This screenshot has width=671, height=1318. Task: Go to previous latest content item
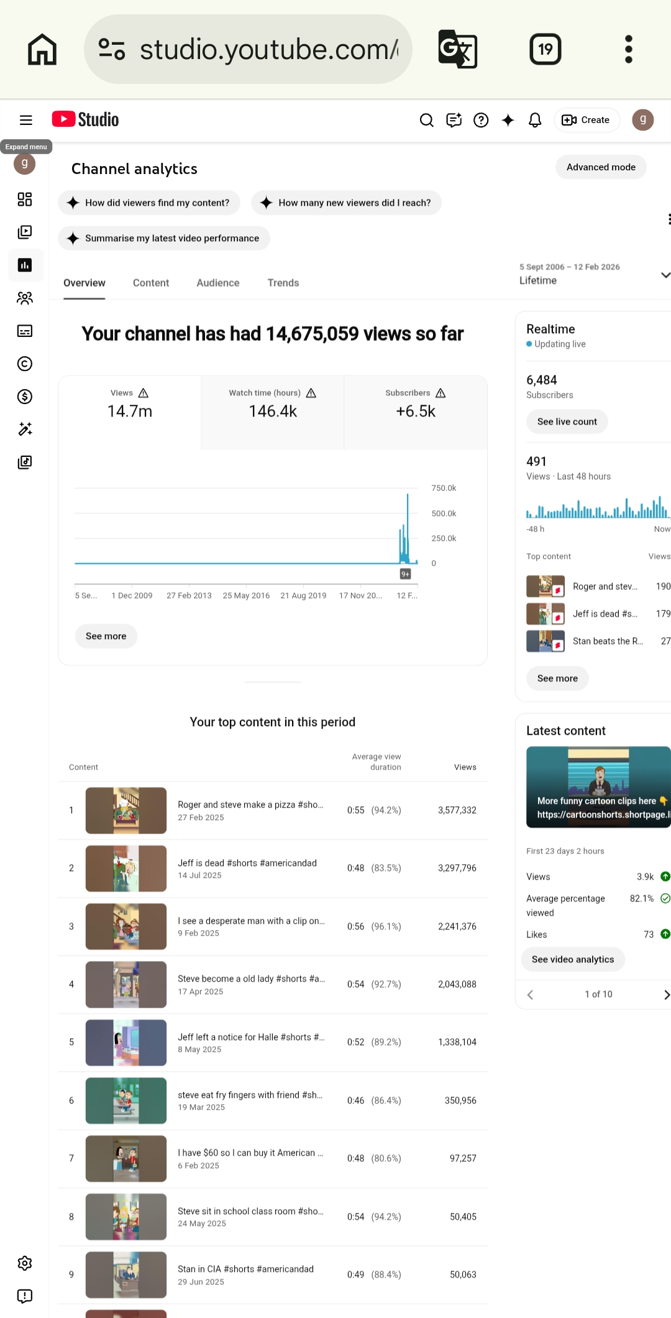tap(530, 995)
